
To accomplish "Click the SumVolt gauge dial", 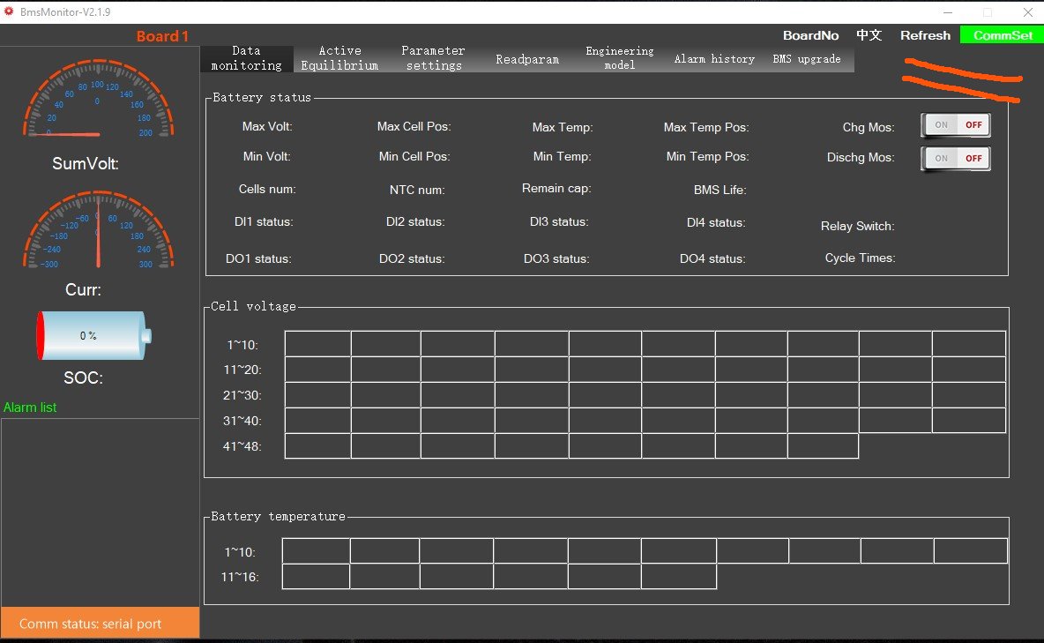I will point(97,105).
